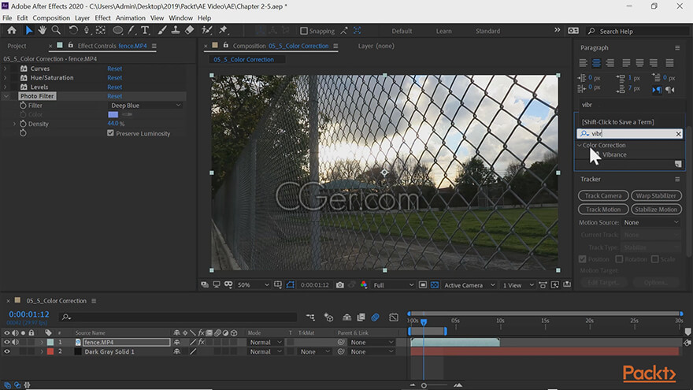Reset the Photo Filter effect
Viewport: 693px width, 390px height.
[x=114, y=96]
